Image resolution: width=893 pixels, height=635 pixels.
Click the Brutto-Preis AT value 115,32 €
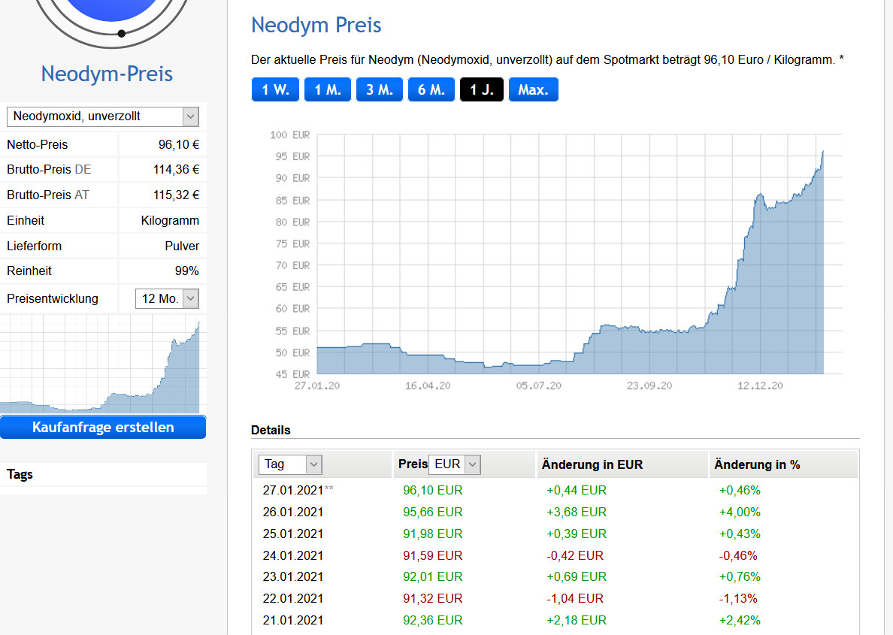pyautogui.click(x=176, y=195)
